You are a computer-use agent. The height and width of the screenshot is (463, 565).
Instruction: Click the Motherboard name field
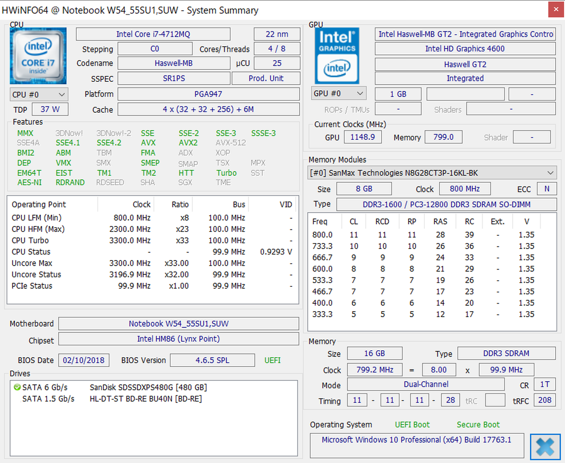(178, 324)
